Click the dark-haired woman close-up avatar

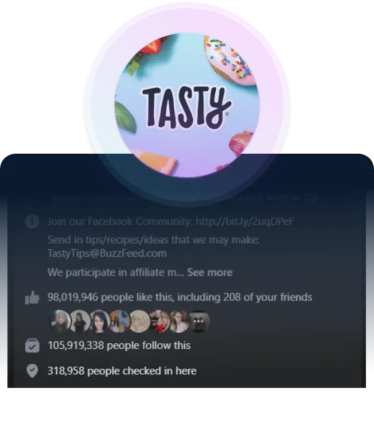click(100, 322)
